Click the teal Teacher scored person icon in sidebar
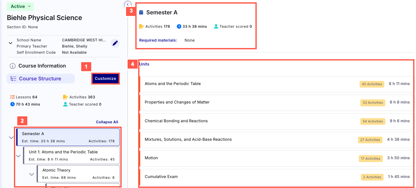Image resolution: width=416 pixels, height=188 pixels. point(65,104)
